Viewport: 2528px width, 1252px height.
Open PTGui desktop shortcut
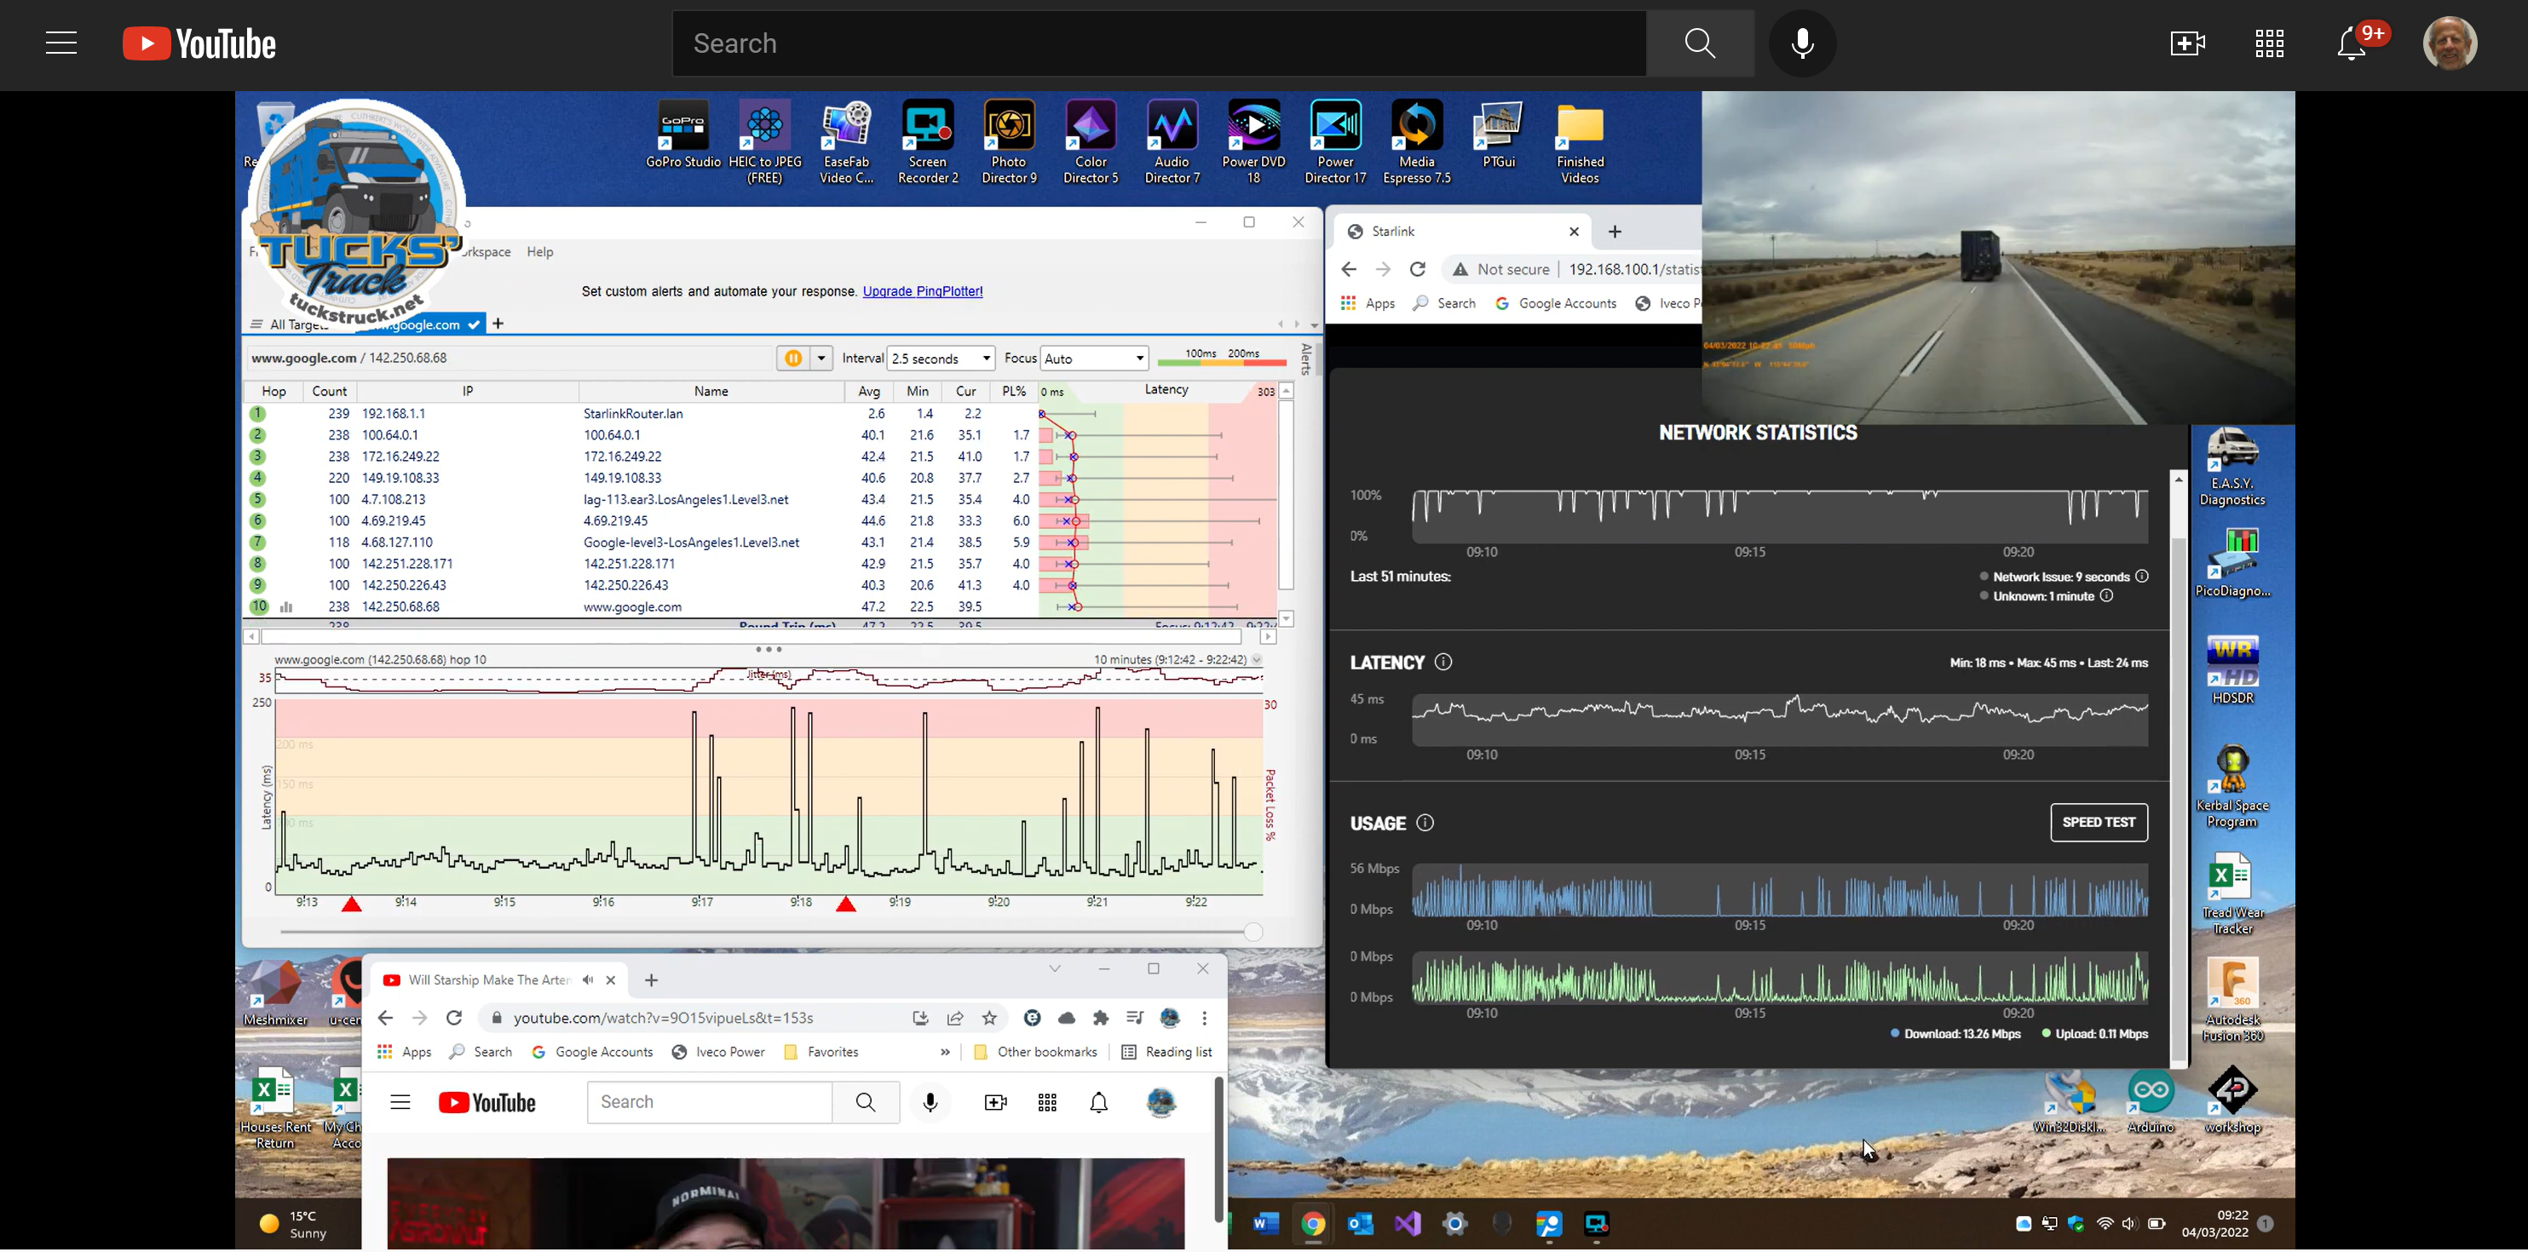[1498, 135]
